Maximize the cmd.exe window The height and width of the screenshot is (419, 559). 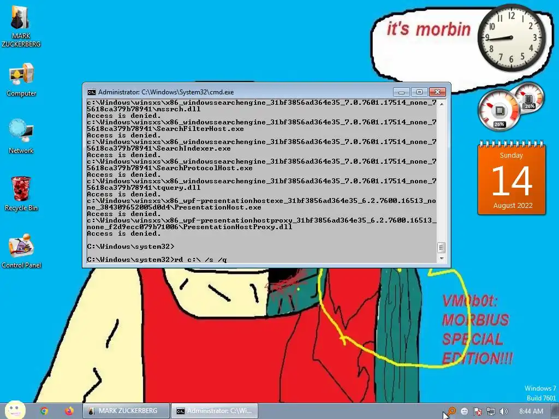[x=419, y=92]
